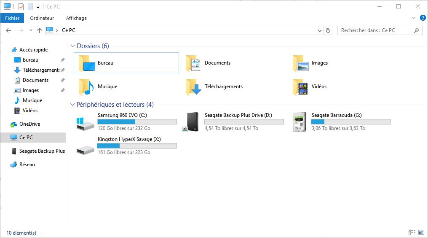This screenshot has width=428, height=238.
Task: Unpin Téléchargements from quick access sidebar
Action: tap(62, 70)
